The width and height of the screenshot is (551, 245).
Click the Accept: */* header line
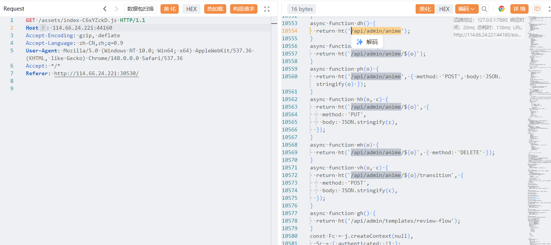43,66
